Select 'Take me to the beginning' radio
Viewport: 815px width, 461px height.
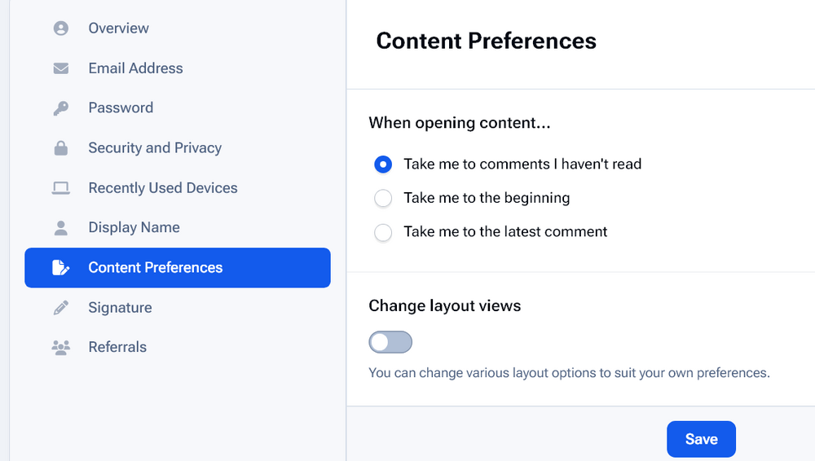point(383,198)
